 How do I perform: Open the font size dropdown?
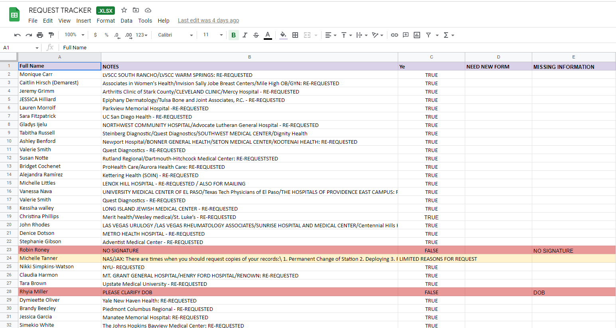click(213, 35)
